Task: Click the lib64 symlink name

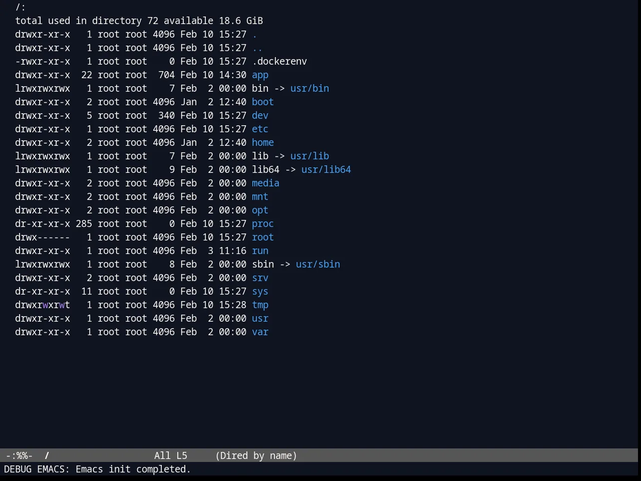Action: pyautogui.click(x=265, y=169)
